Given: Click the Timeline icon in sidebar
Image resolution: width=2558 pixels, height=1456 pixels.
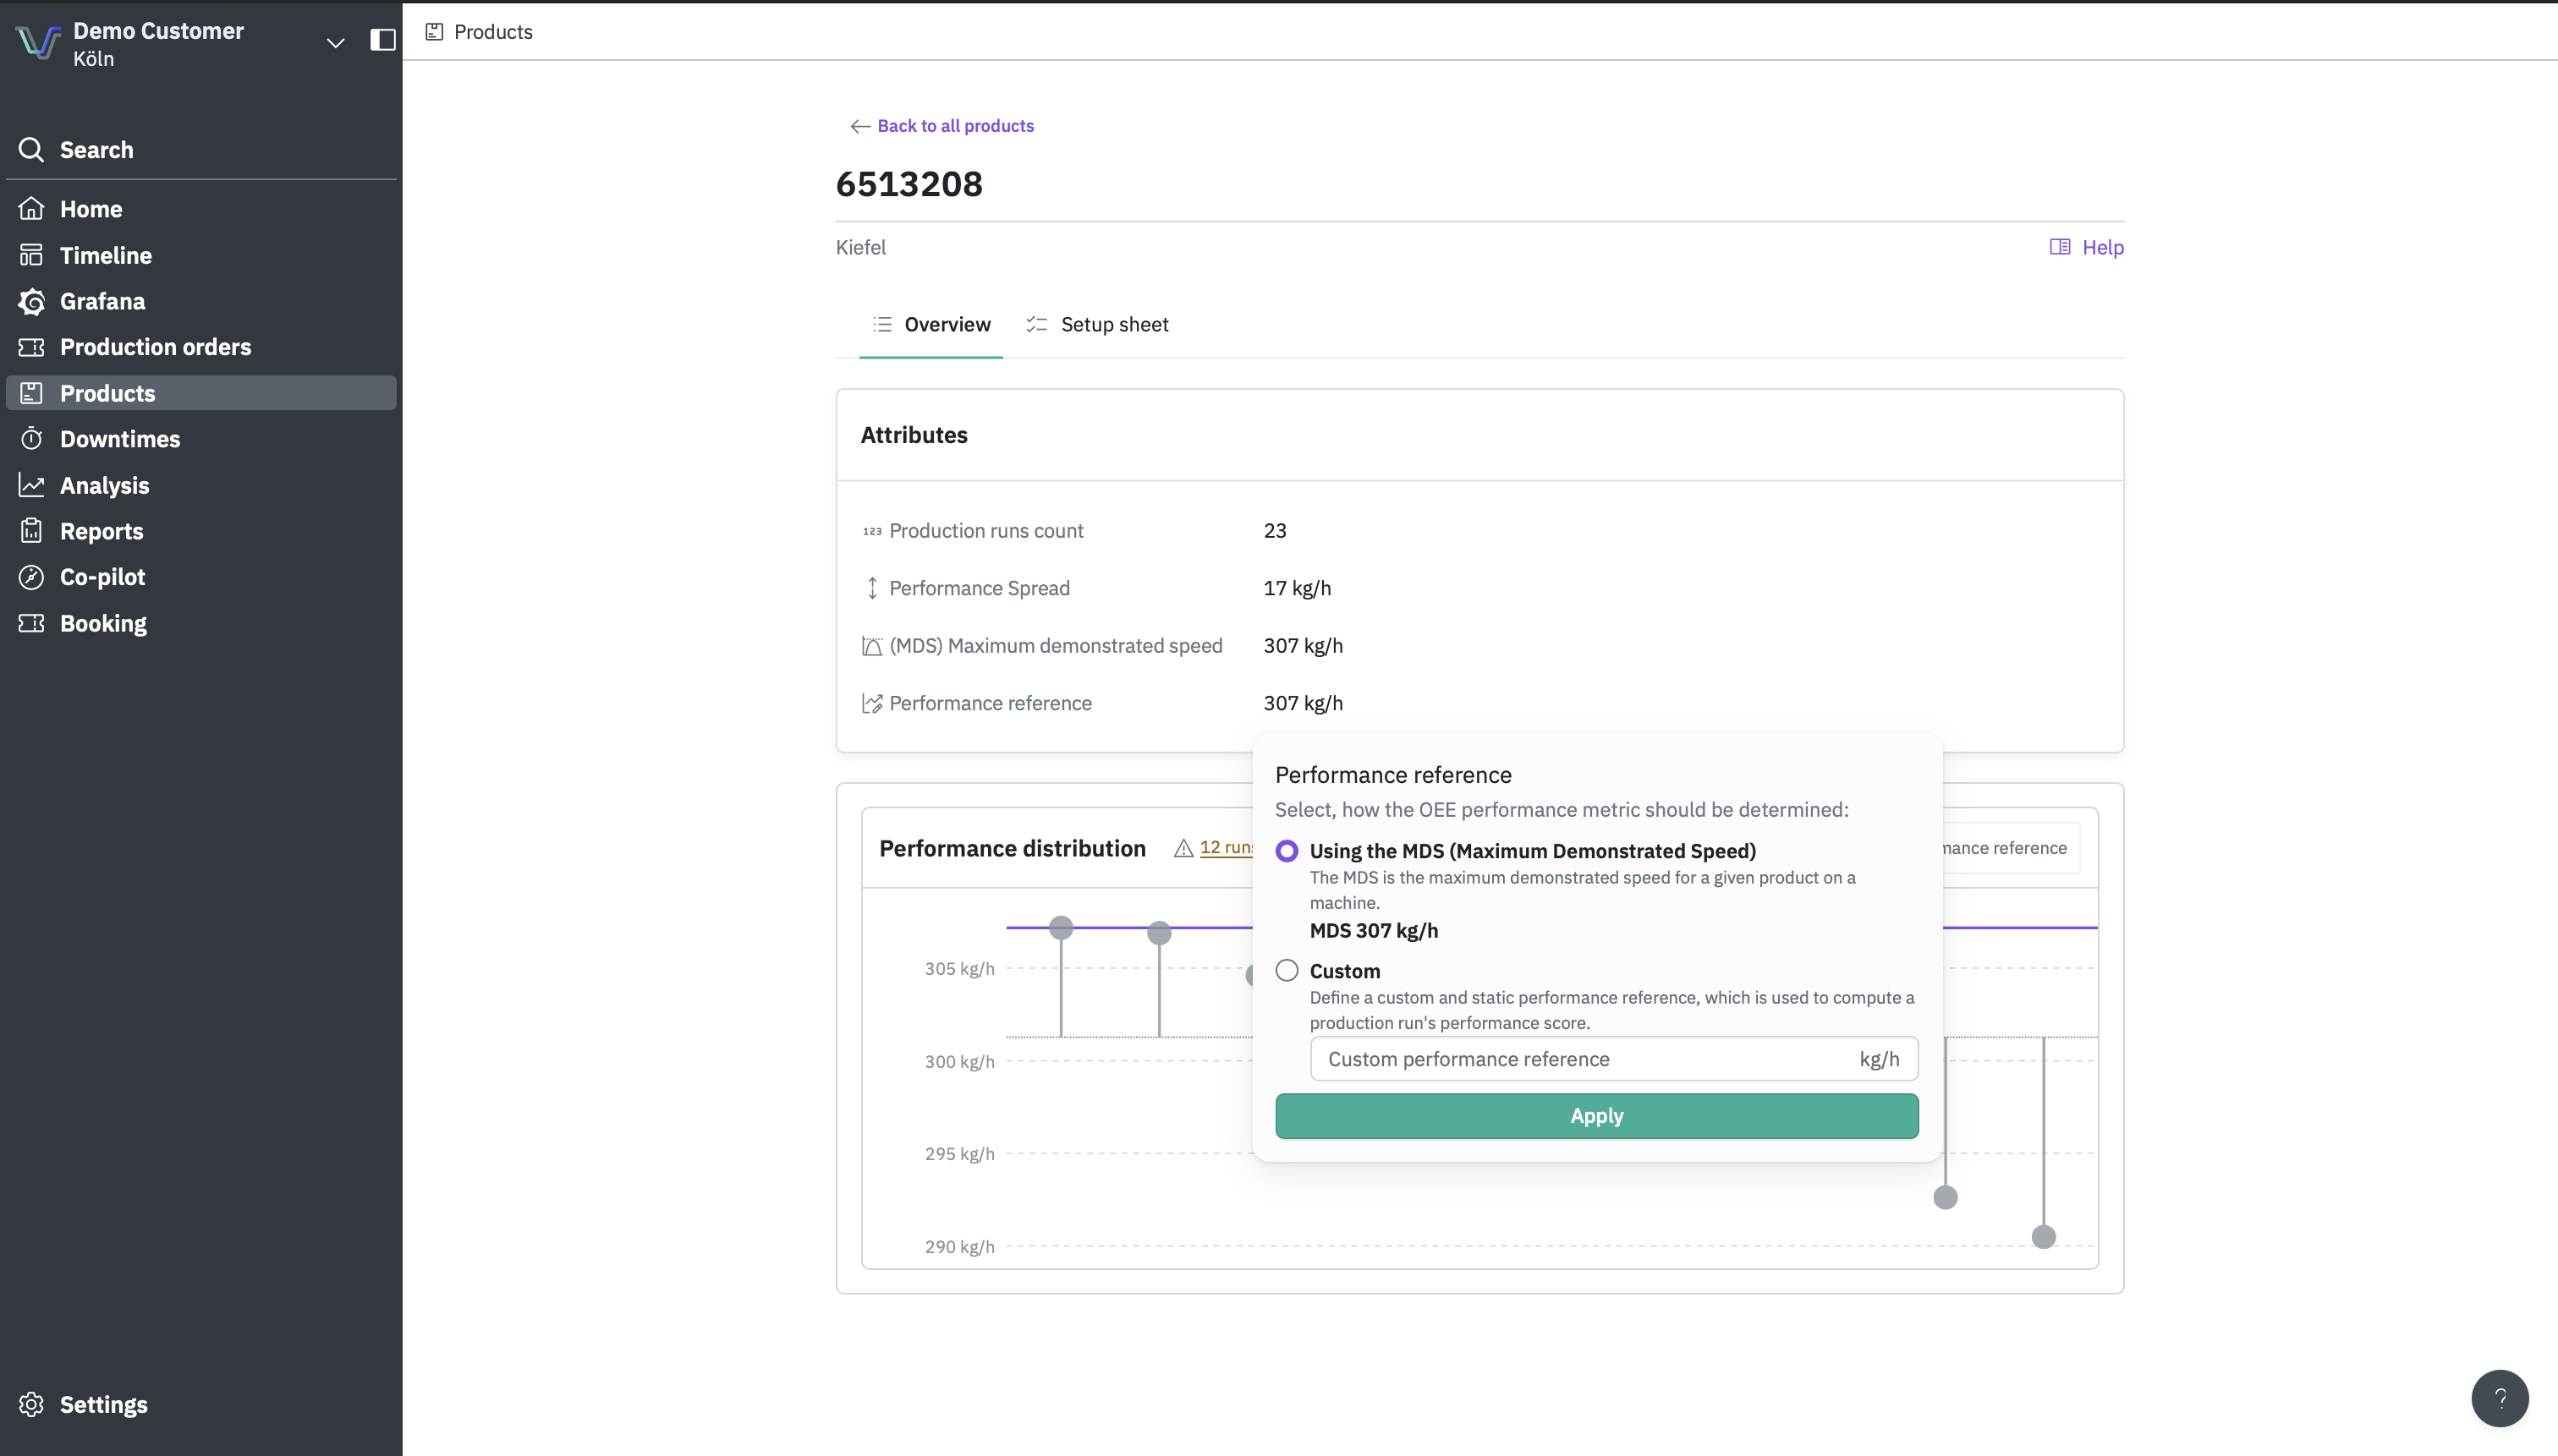Looking at the screenshot, I should pos(31,255).
